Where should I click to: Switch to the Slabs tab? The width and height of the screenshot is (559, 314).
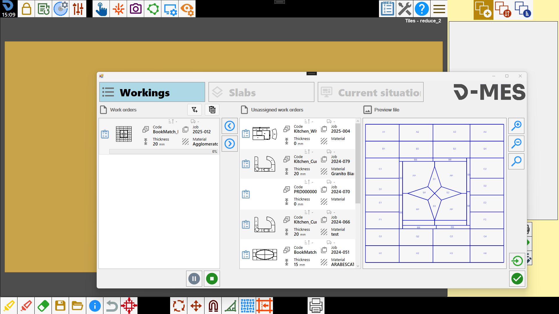pos(261,92)
